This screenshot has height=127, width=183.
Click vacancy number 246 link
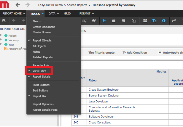[76, 123]
